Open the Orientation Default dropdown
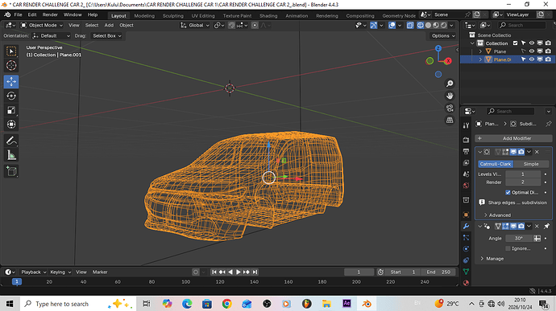556x311 pixels. (52, 35)
